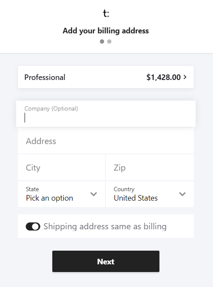213x287 pixels.
Task: Click the "Add your billing address" heading
Action: pos(106,31)
